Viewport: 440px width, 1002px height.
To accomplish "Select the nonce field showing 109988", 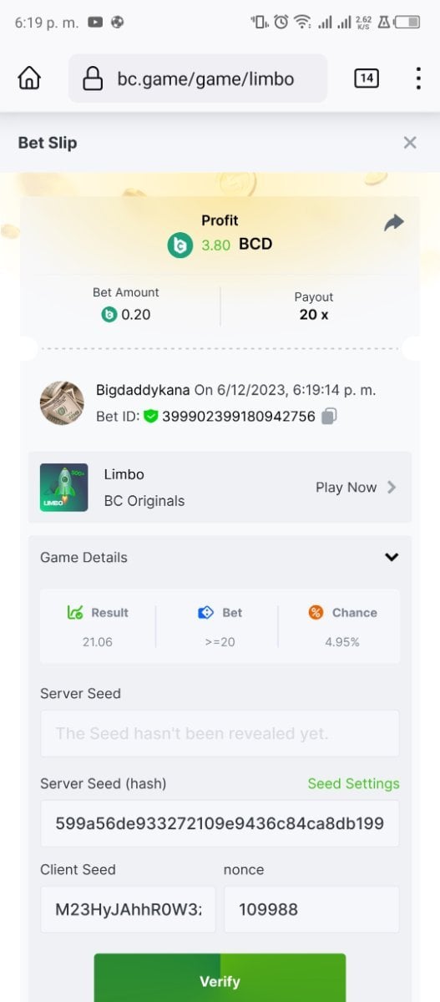I will point(311,909).
